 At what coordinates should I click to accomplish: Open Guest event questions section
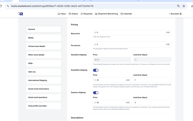pos(43,97)
